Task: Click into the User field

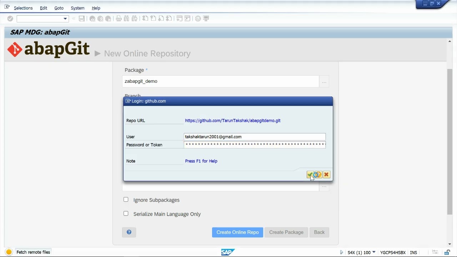Action: 255,137
